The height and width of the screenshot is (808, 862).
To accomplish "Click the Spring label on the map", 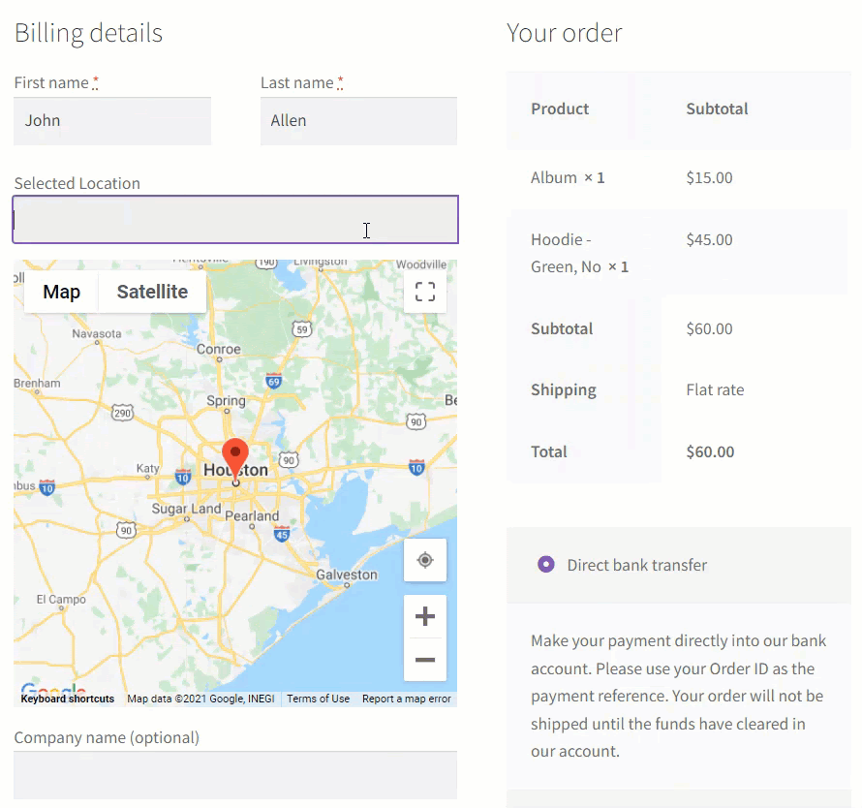I will (x=226, y=400).
